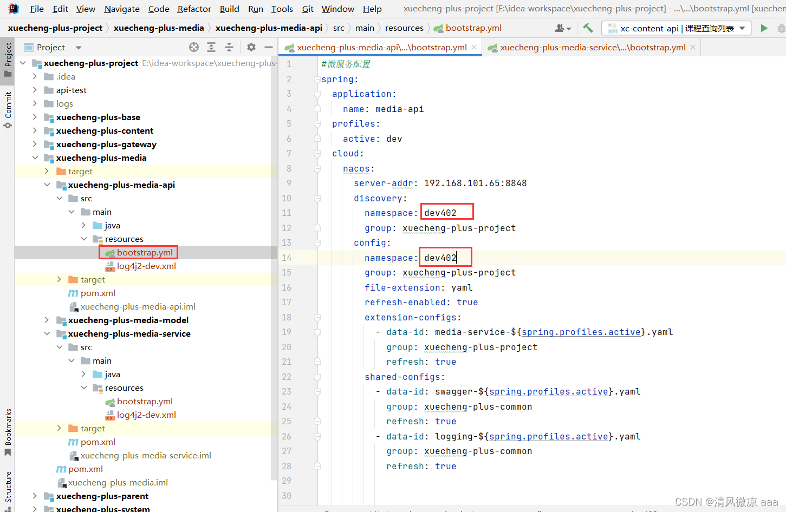Viewport: 786px width, 512px height.
Task: Open Project panel settings gear
Action: coord(251,47)
